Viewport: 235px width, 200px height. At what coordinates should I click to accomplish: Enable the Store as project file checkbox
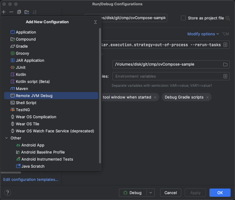(x=183, y=18)
